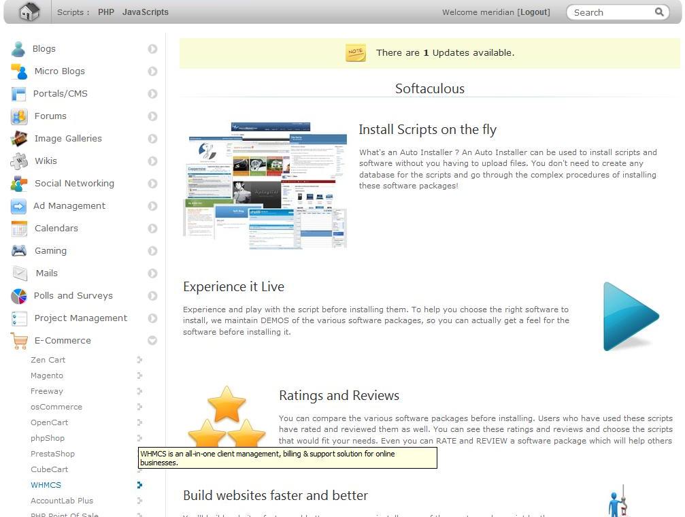This screenshot has width=685, height=517.
Task: Click the Polls and Surveys pie-chart icon
Action: pos(19,296)
